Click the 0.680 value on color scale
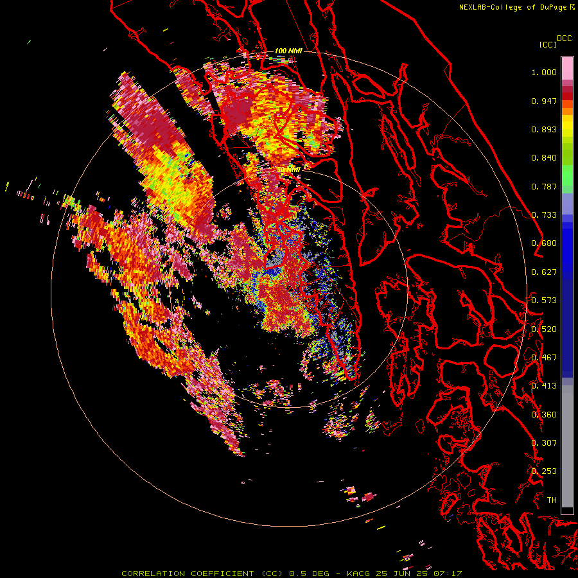This screenshot has height=578, width=578. (x=544, y=243)
